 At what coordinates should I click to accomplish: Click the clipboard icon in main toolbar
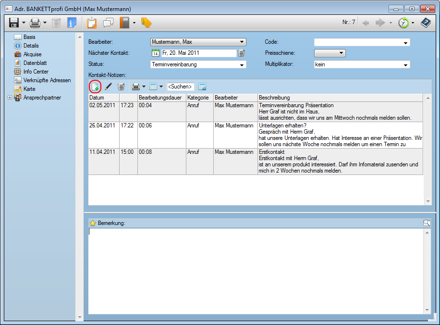[x=92, y=23]
